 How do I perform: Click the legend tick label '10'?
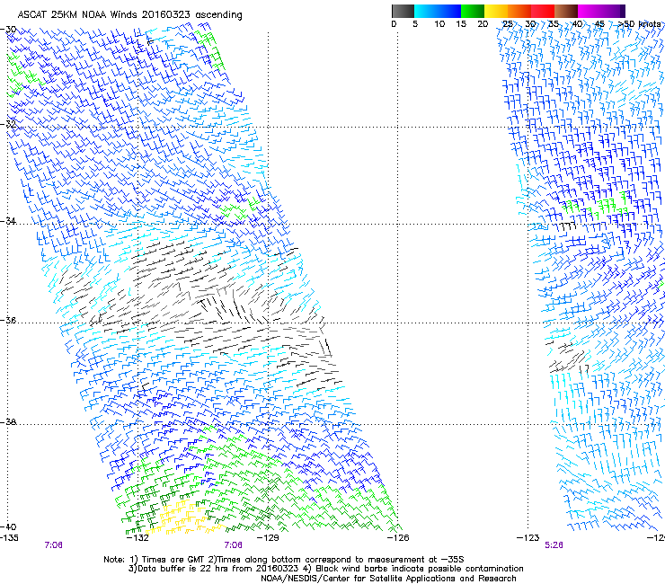[x=439, y=24]
